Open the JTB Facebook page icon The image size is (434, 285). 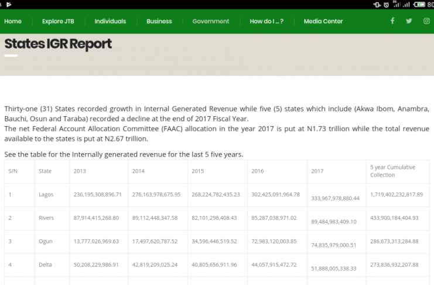[392, 21]
